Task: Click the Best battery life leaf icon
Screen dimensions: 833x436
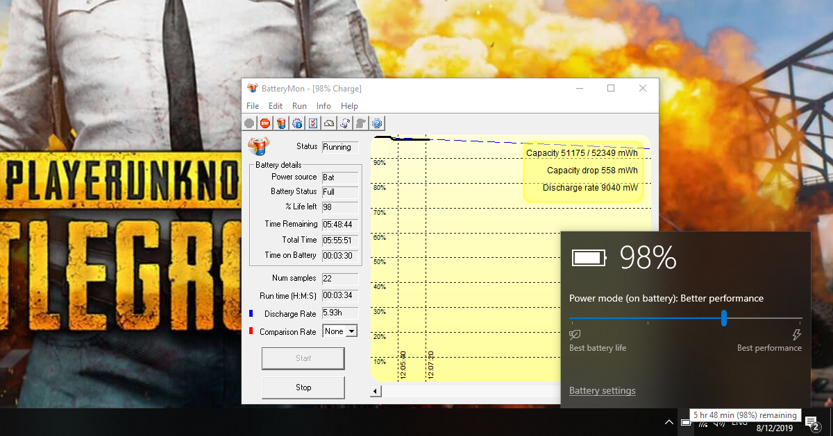Action: coord(575,335)
